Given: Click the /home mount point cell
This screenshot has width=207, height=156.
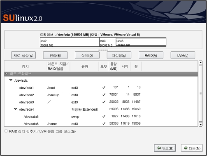Looking at the screenshot, I should click(52, 124).
